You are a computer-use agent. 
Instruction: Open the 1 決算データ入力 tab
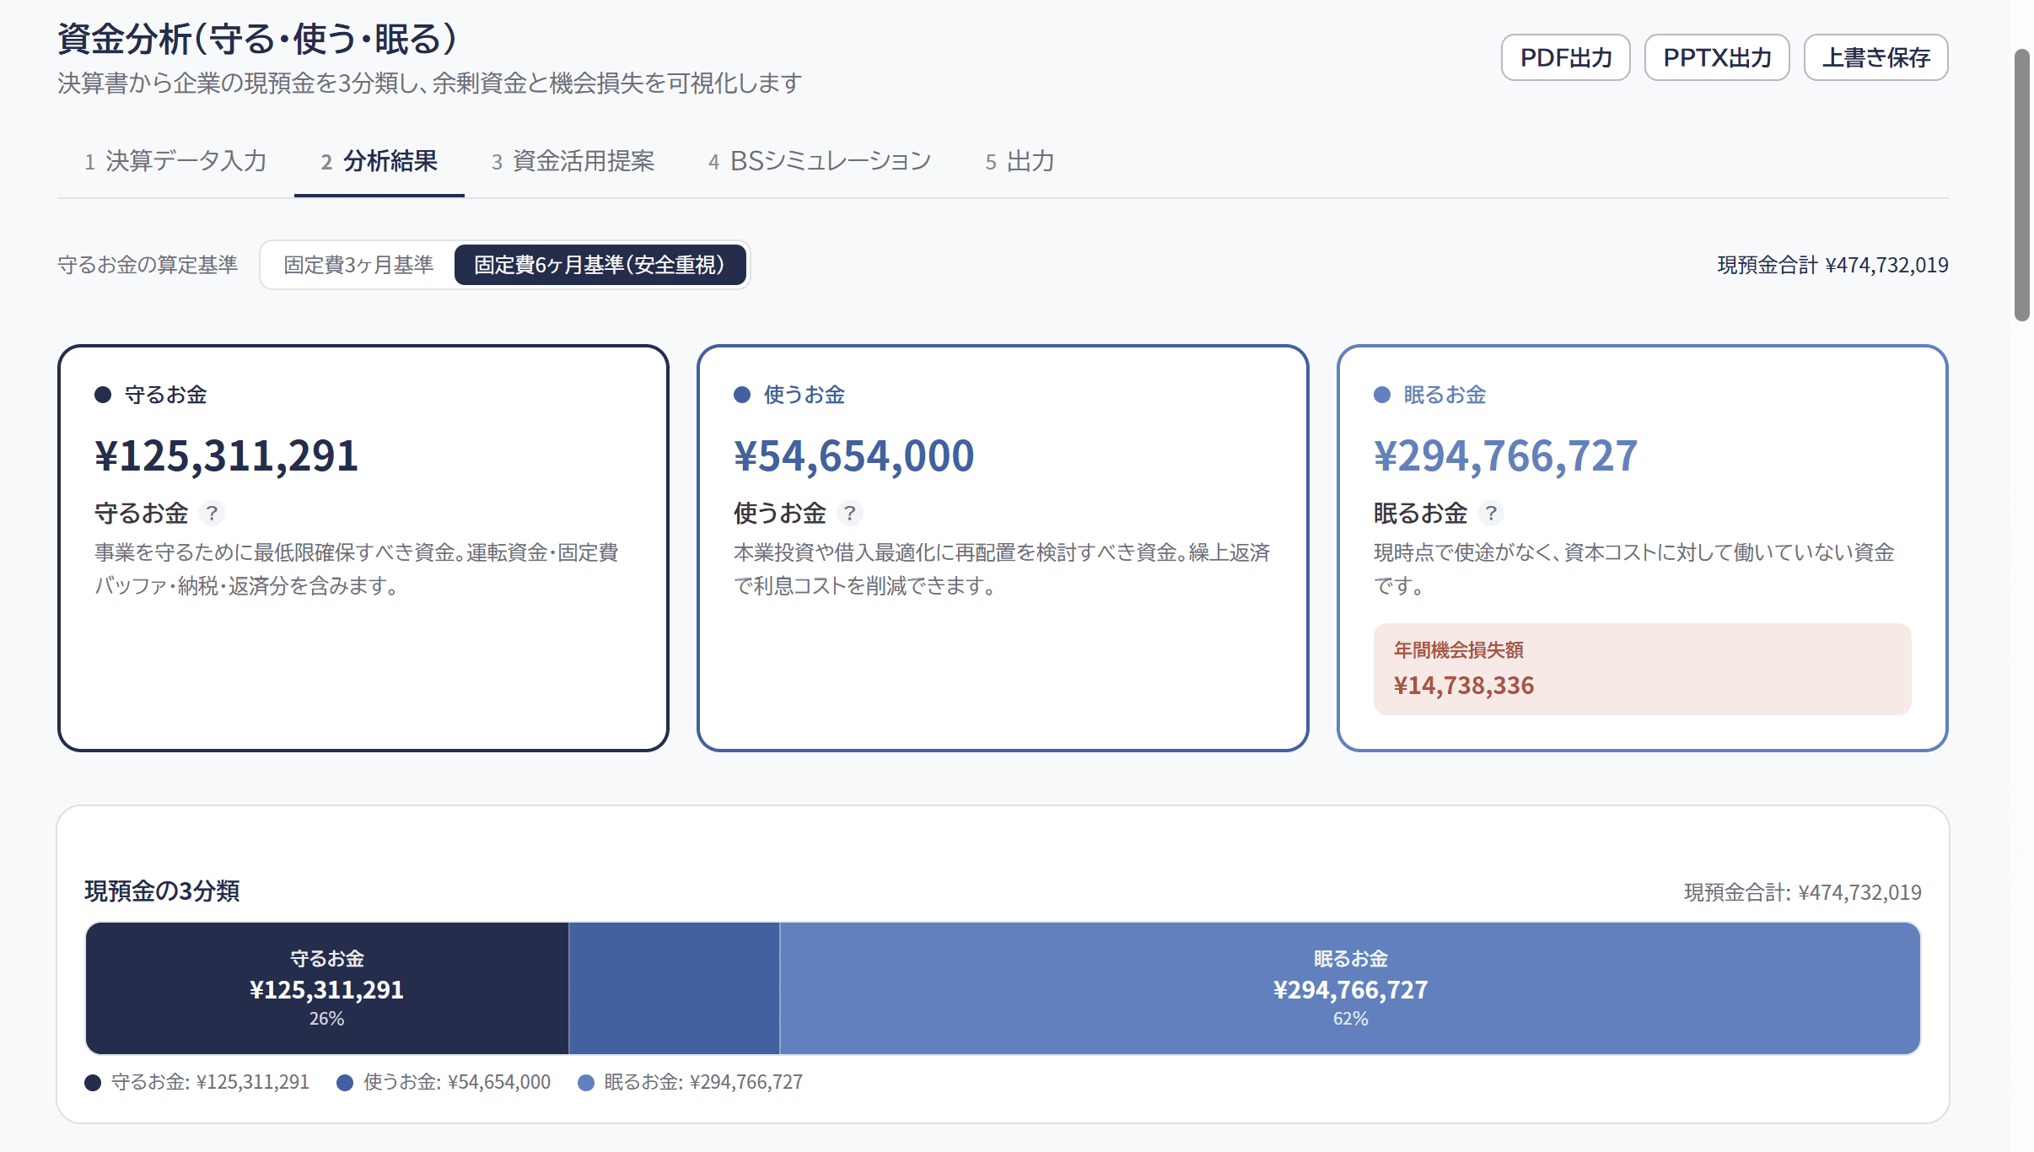pos(175,161)
